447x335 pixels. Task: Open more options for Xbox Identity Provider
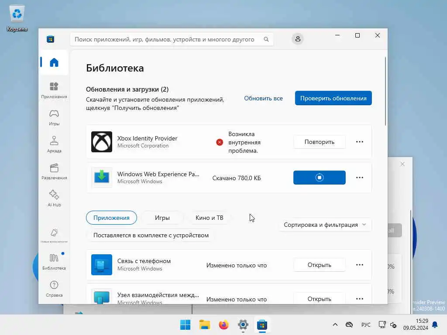click(360, 142)
